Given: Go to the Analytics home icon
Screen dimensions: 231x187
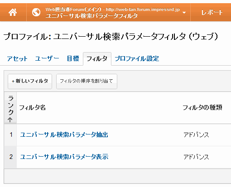Looking at the screenshot, I should pos(13,12).
